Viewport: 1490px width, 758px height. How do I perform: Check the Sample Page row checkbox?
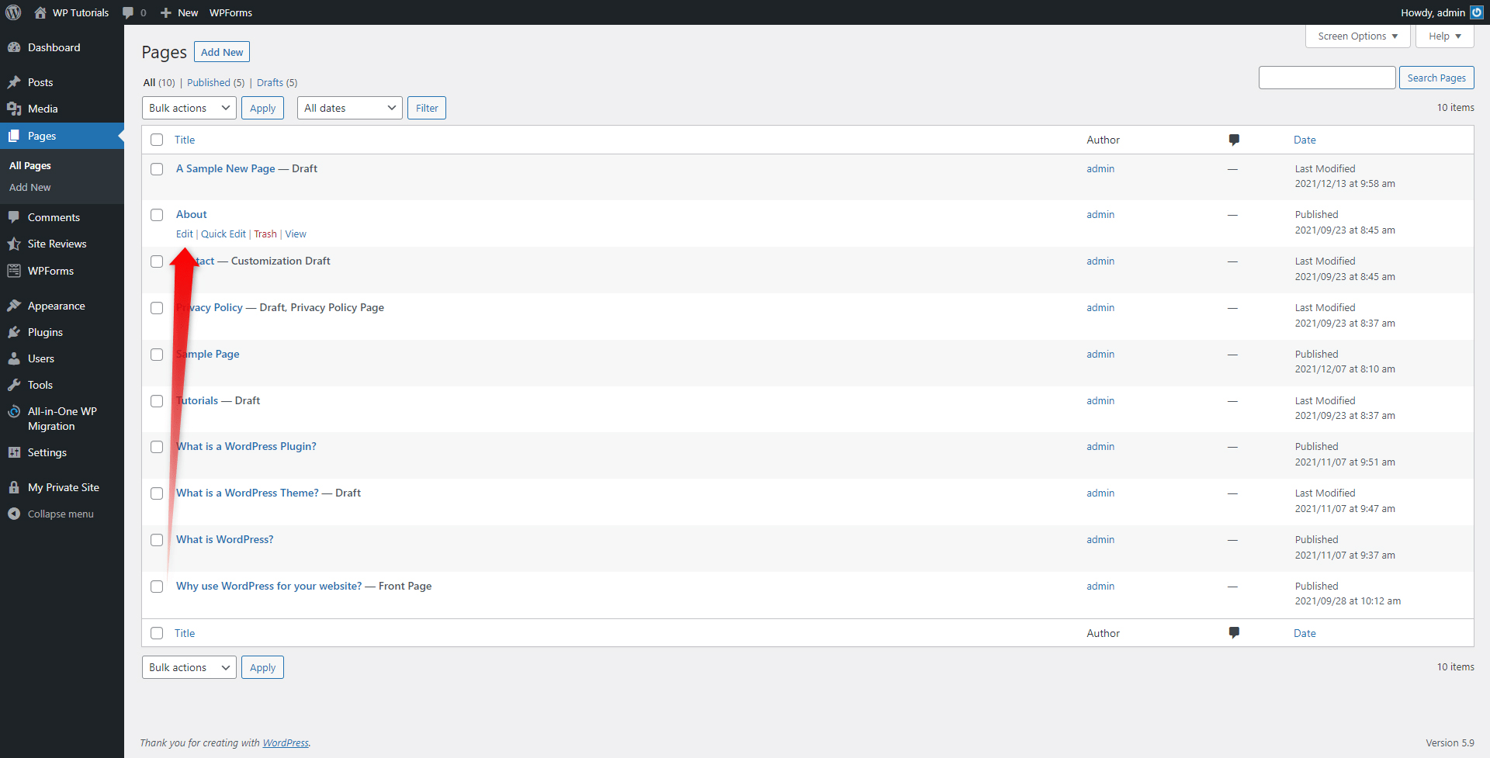coord(157,355)
